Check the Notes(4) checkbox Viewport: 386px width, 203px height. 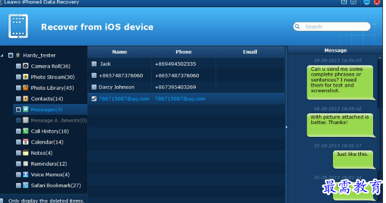[19, 153]
